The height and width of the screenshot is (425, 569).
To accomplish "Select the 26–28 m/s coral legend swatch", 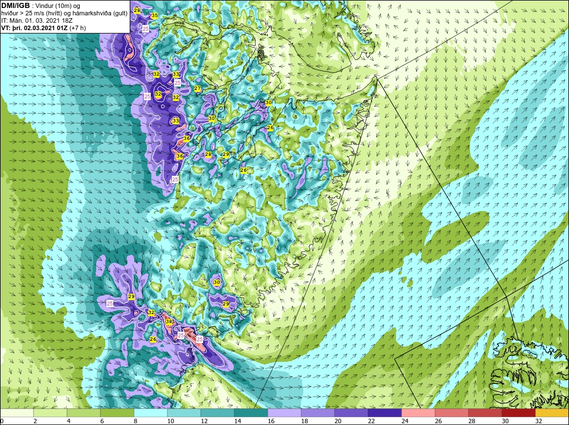I will (x=452, y=413).
